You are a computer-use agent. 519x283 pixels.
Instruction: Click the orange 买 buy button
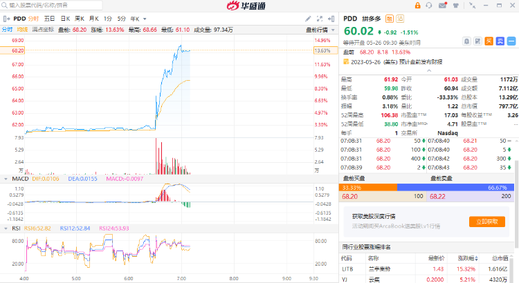point(489,41)
